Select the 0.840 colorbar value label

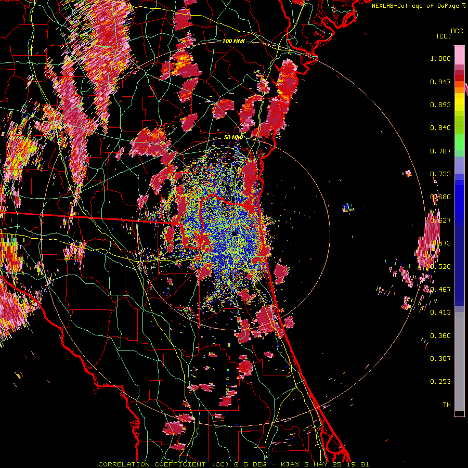[440, 128]
